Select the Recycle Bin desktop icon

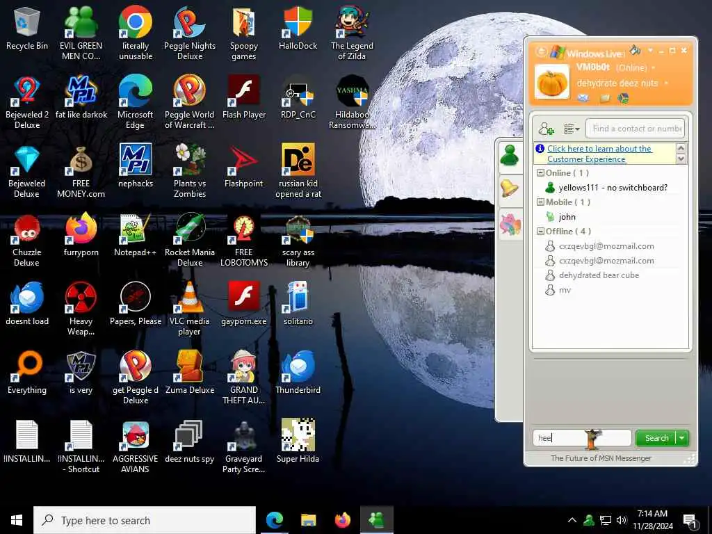tap(27, 29)
